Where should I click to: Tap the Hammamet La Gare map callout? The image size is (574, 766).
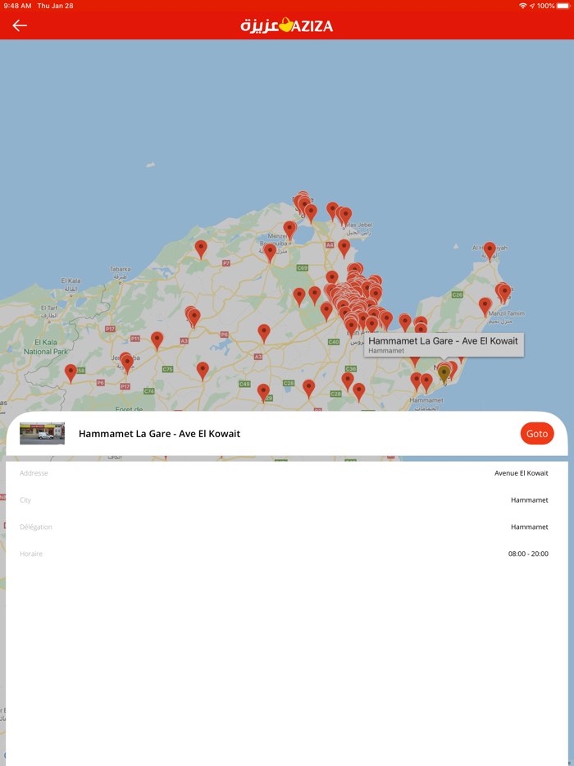(x=443, y=344)
